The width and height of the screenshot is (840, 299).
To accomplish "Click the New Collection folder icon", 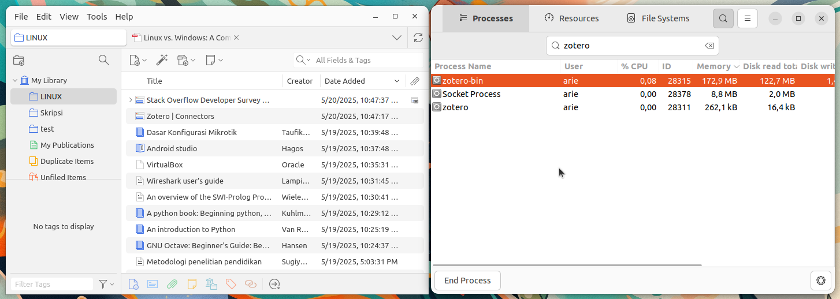I will (x=18, y=60).
